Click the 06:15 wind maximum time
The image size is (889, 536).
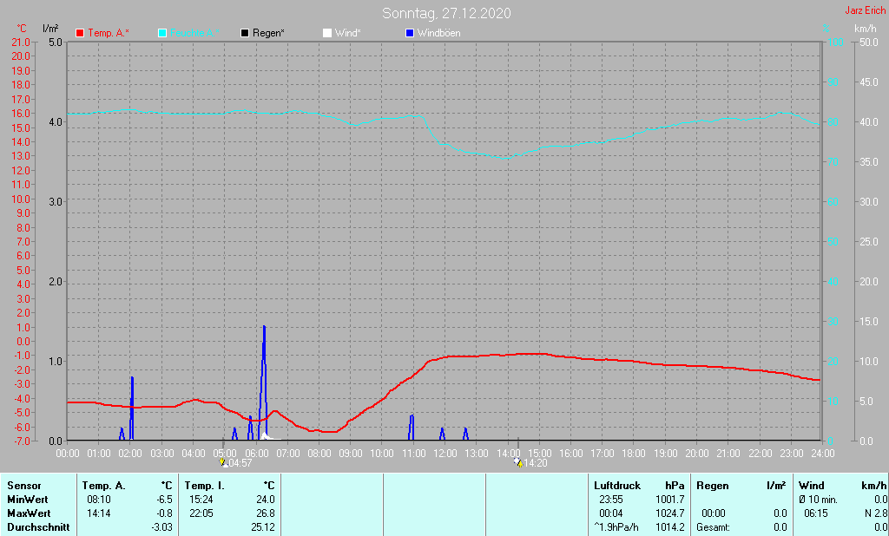[815, 513]
